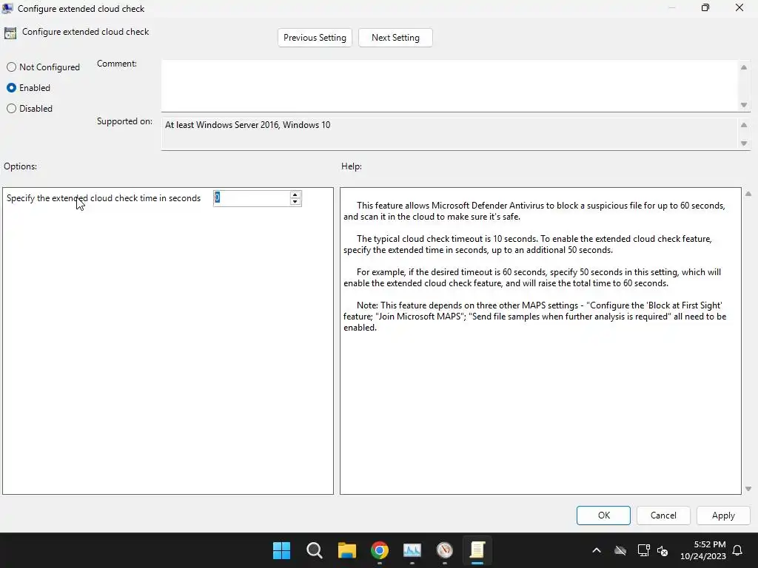
Task: Click inside the Comment text box
Action: pos(449,86)
